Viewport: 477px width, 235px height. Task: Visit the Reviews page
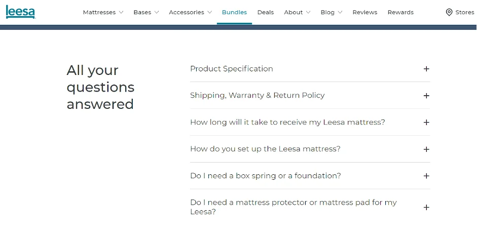(x=365, y=12)
